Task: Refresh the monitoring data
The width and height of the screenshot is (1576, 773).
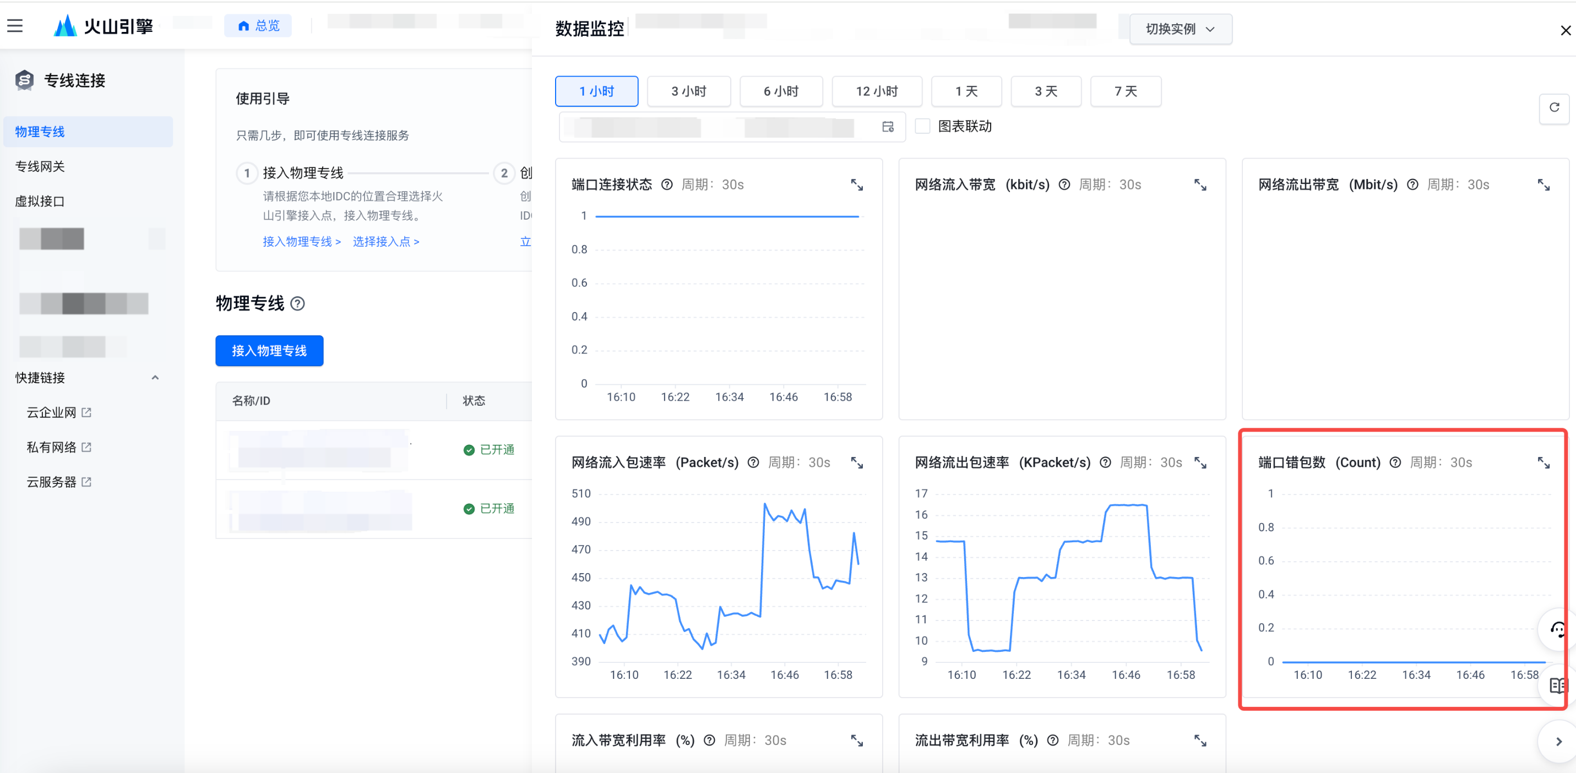Action: tap(1554, 108)
